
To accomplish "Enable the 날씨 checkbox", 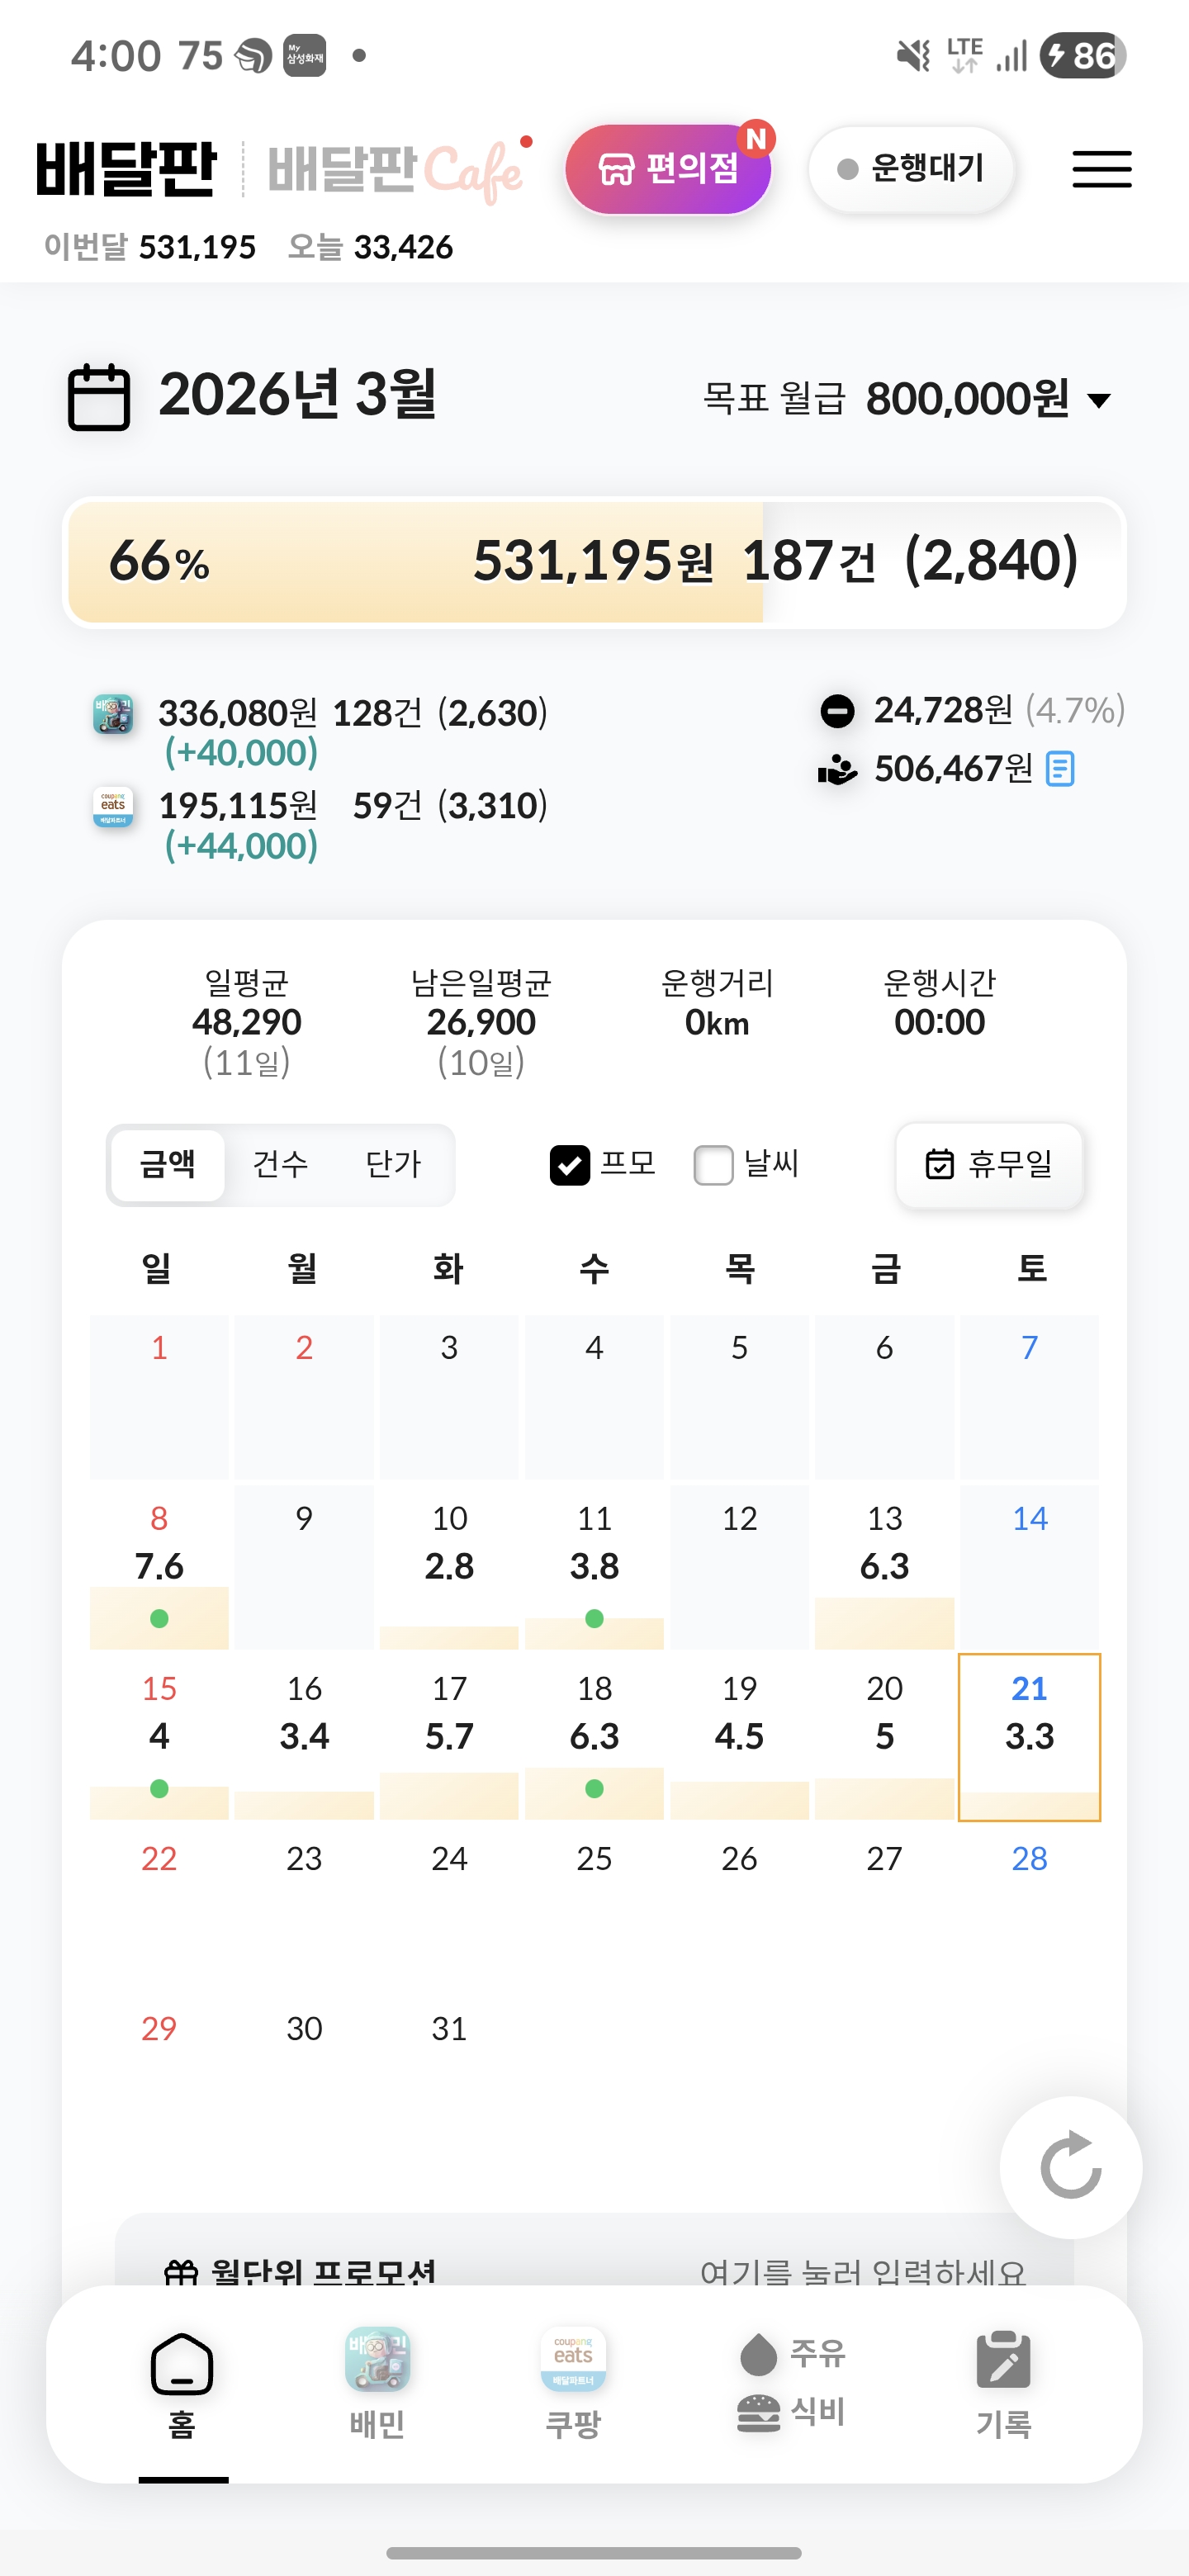I will pos(713,1165).
